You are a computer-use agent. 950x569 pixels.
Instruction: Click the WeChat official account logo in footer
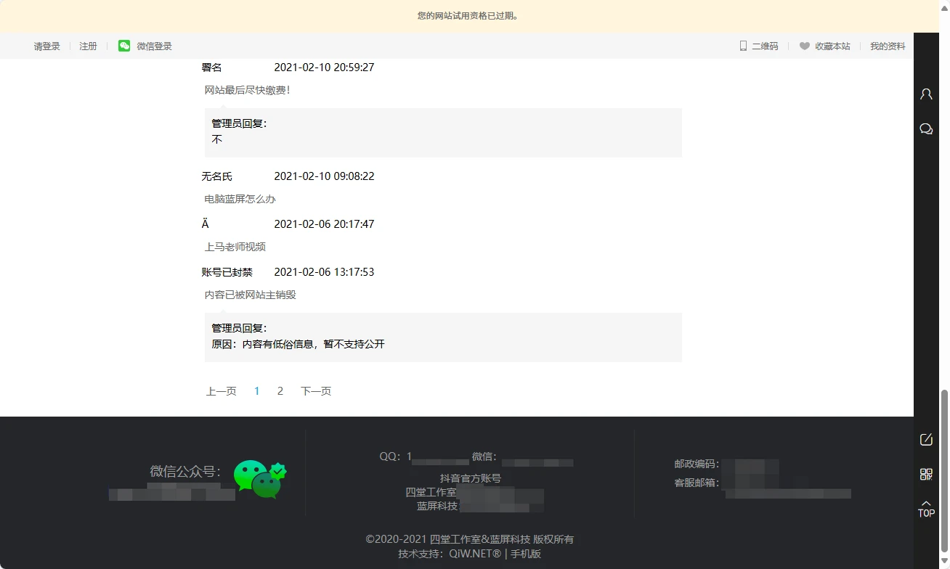coord(259,479)
